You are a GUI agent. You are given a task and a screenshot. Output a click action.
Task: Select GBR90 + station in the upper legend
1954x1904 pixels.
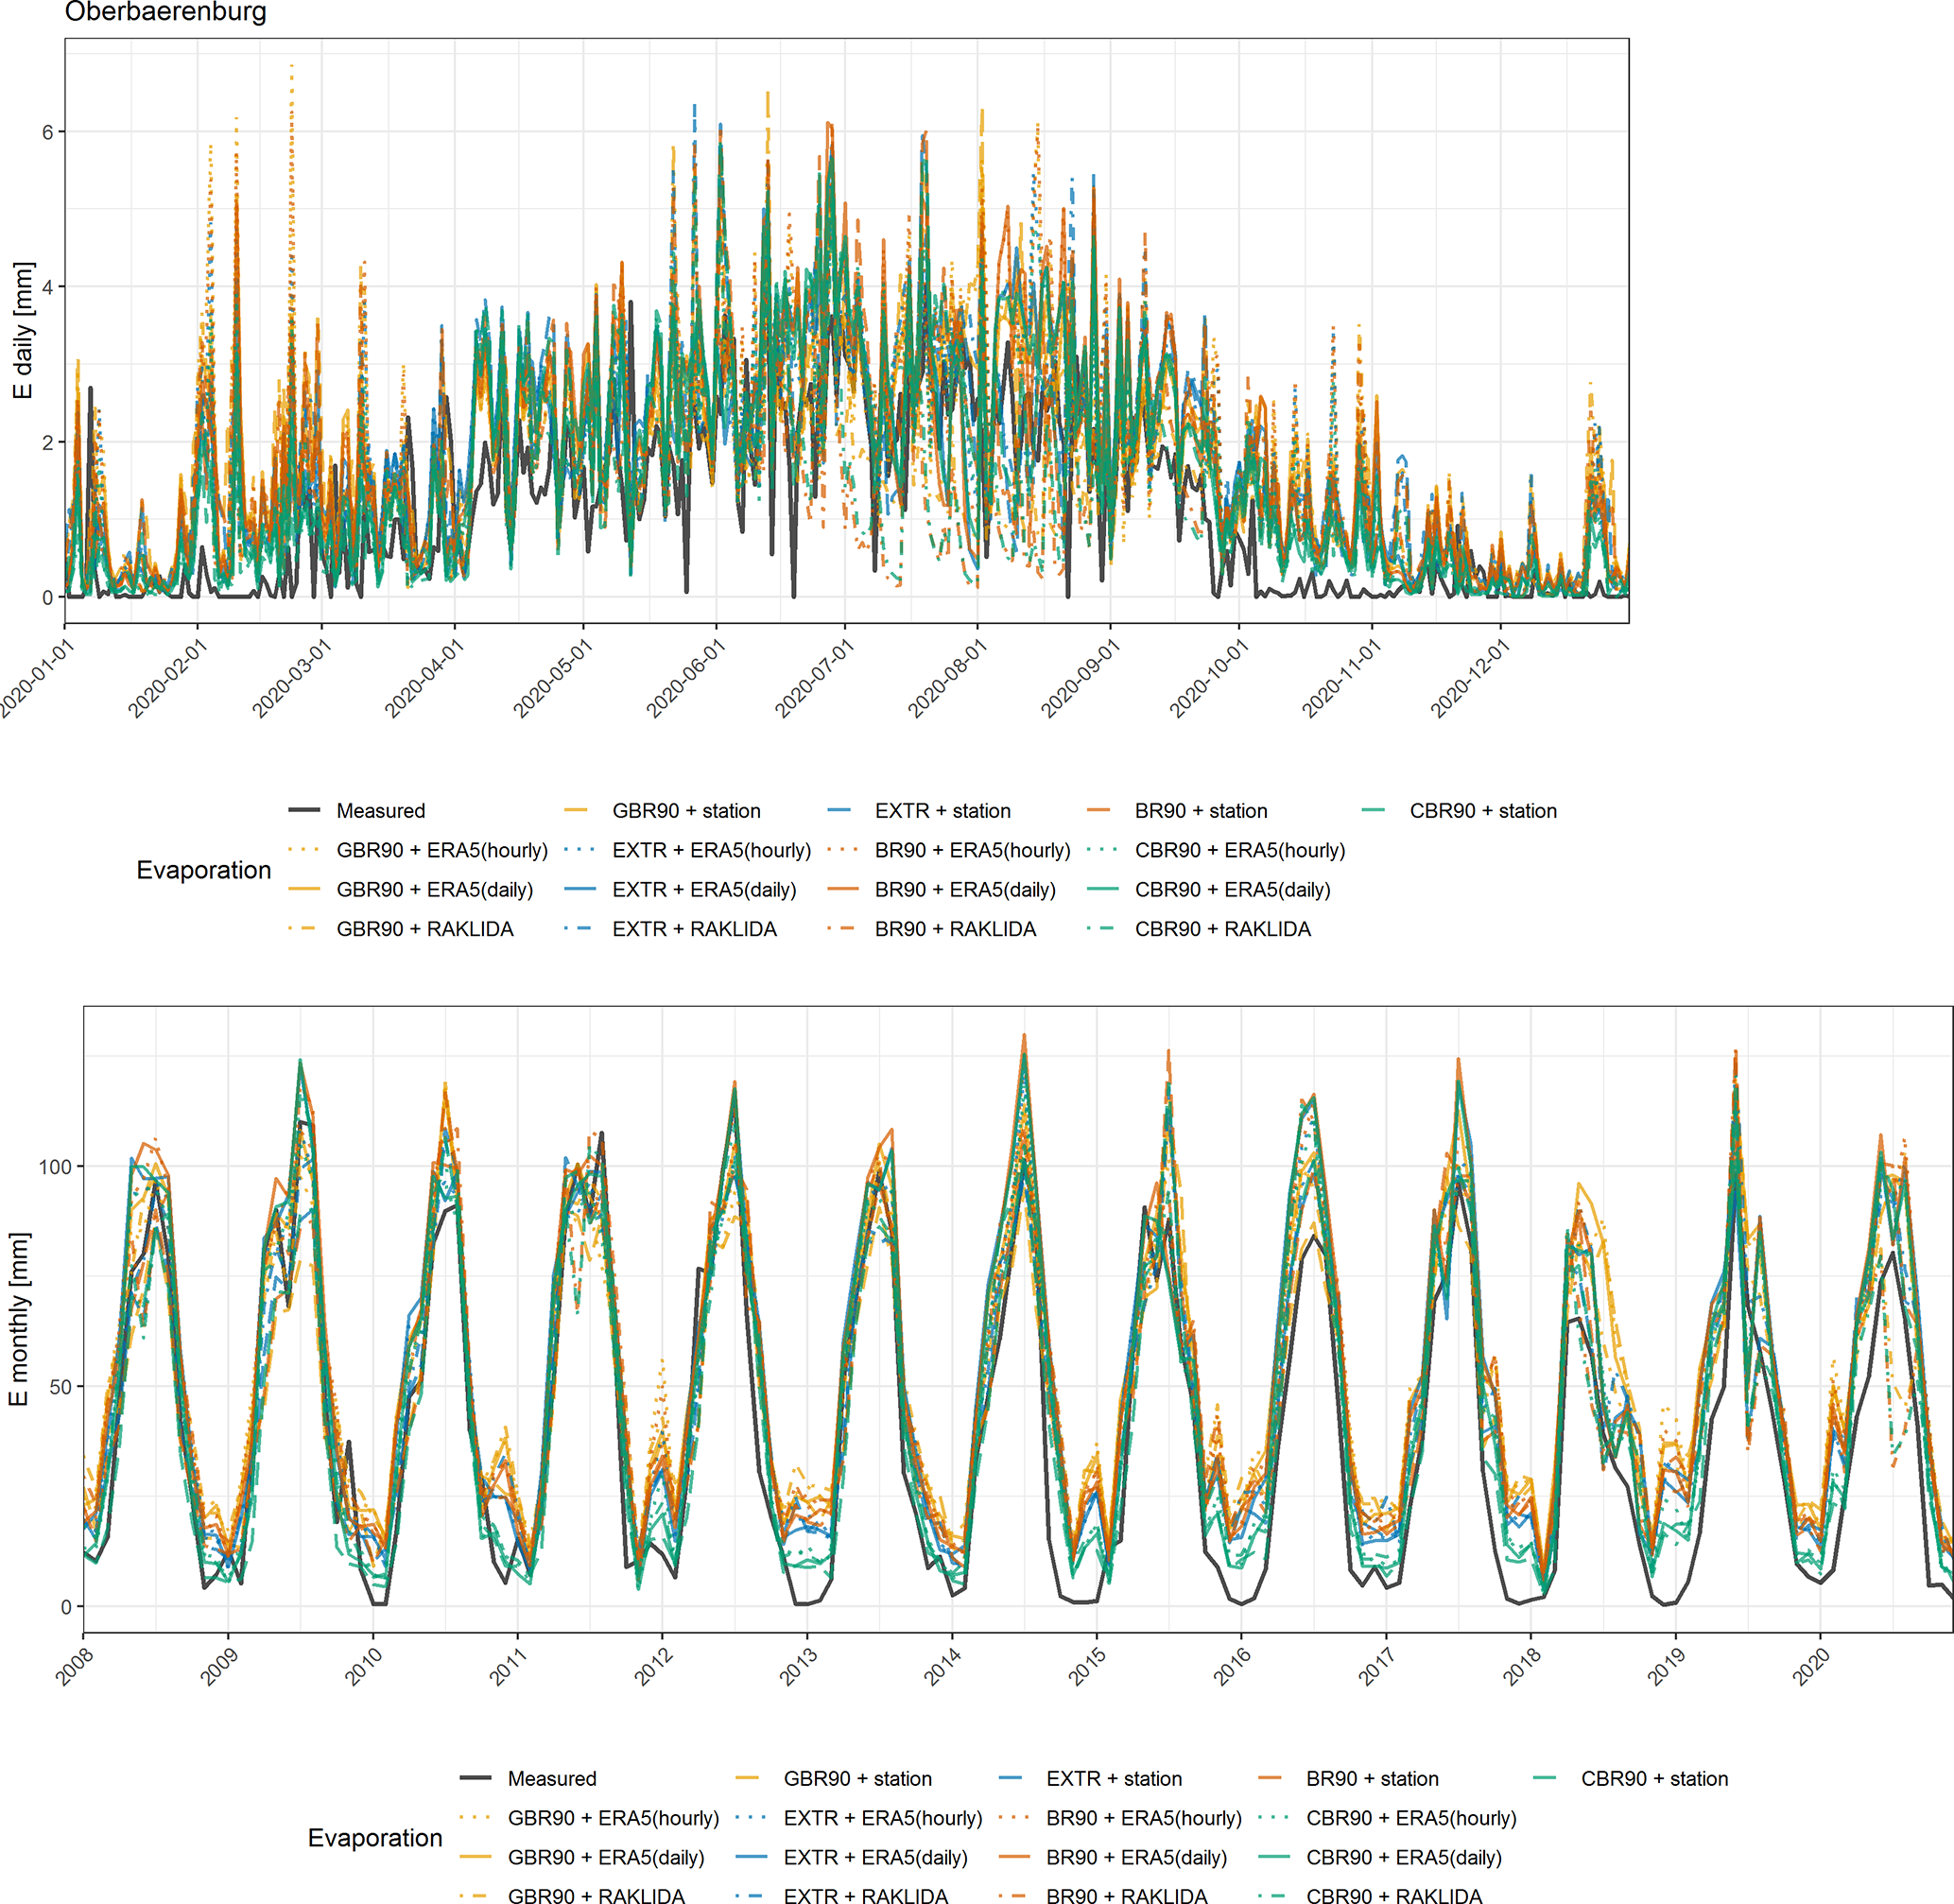point(686,811)
